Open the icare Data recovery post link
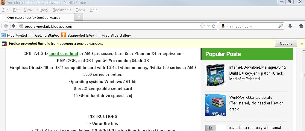Image resolution: width=305 pixels, height=131 pixels. click(x=255, y=127)
